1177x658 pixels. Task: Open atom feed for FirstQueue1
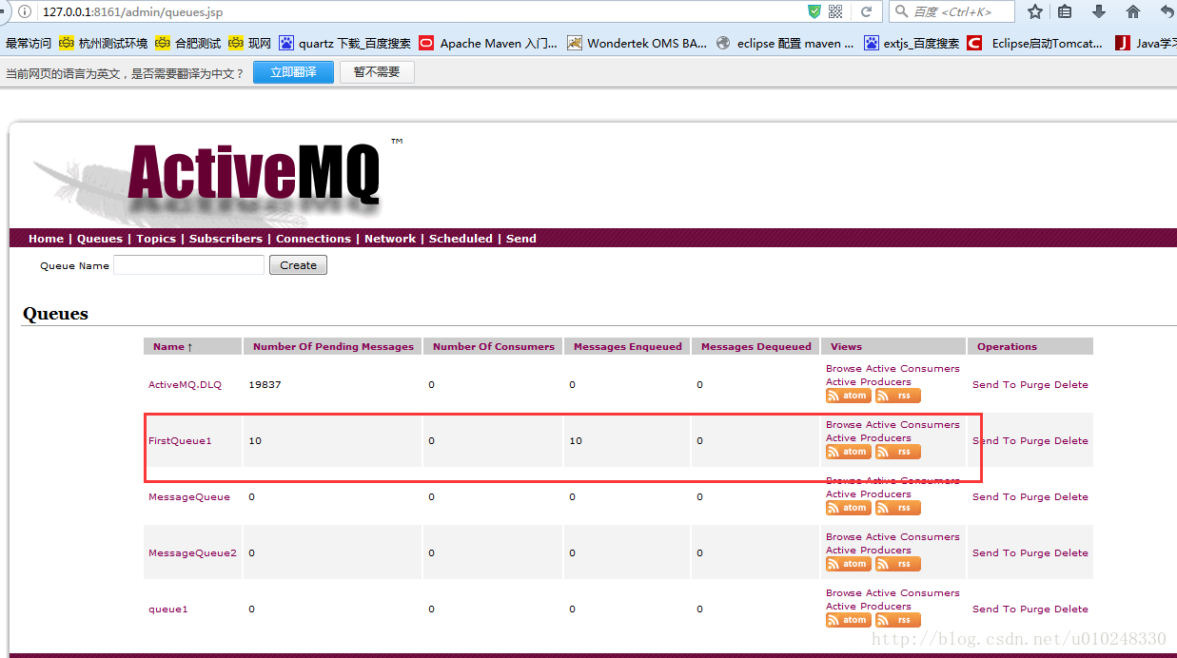(848, 452)
